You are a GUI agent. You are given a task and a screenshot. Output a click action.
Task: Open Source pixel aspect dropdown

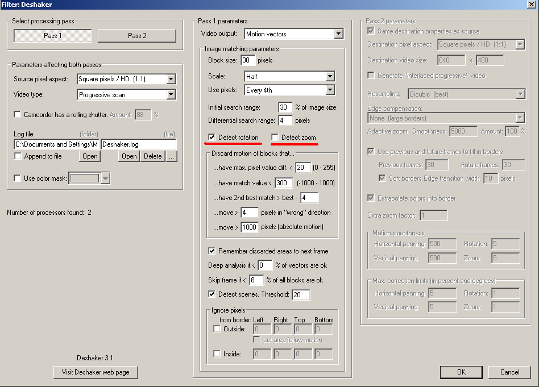pos(171,79)
